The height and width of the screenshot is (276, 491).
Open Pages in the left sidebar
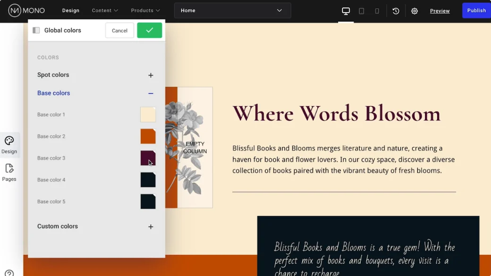(9, 172)
